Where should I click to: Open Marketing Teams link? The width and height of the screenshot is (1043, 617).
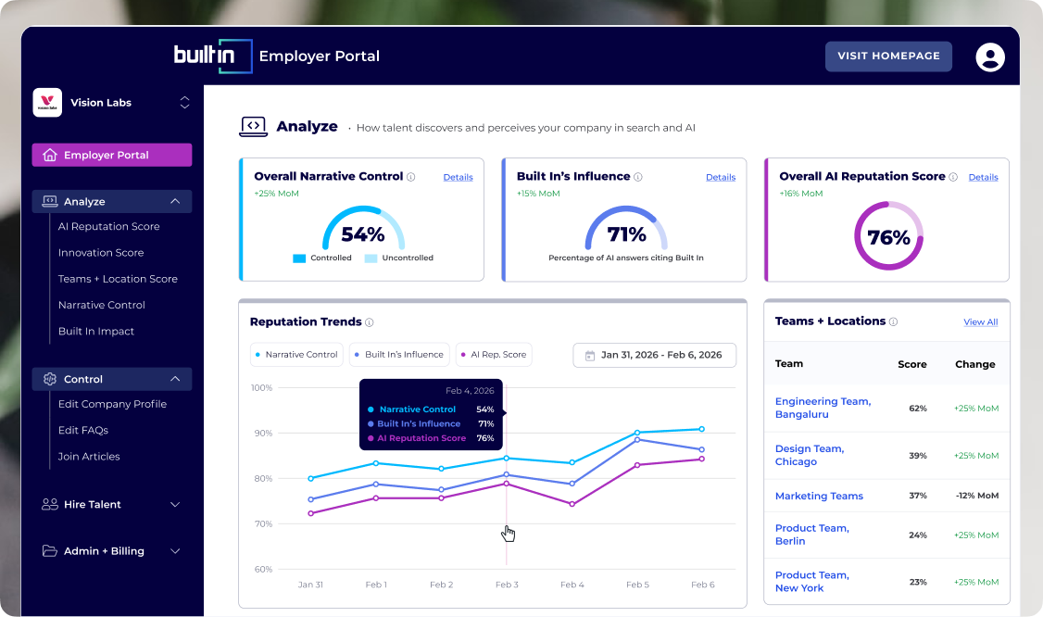pyautogui.click(x=819, y=496)
